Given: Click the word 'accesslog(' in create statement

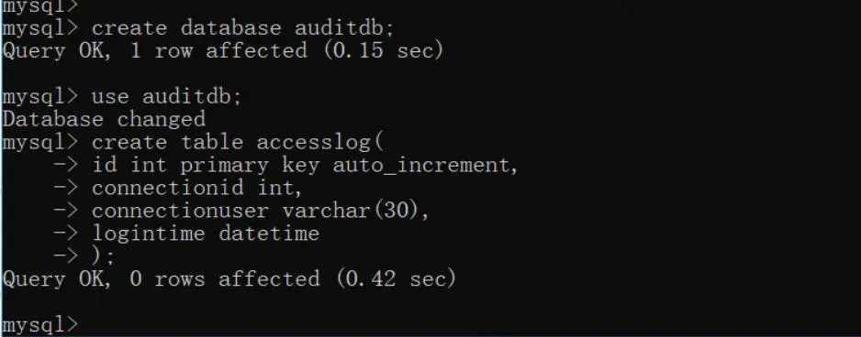Looking at the screenshot, I should 319,143.
